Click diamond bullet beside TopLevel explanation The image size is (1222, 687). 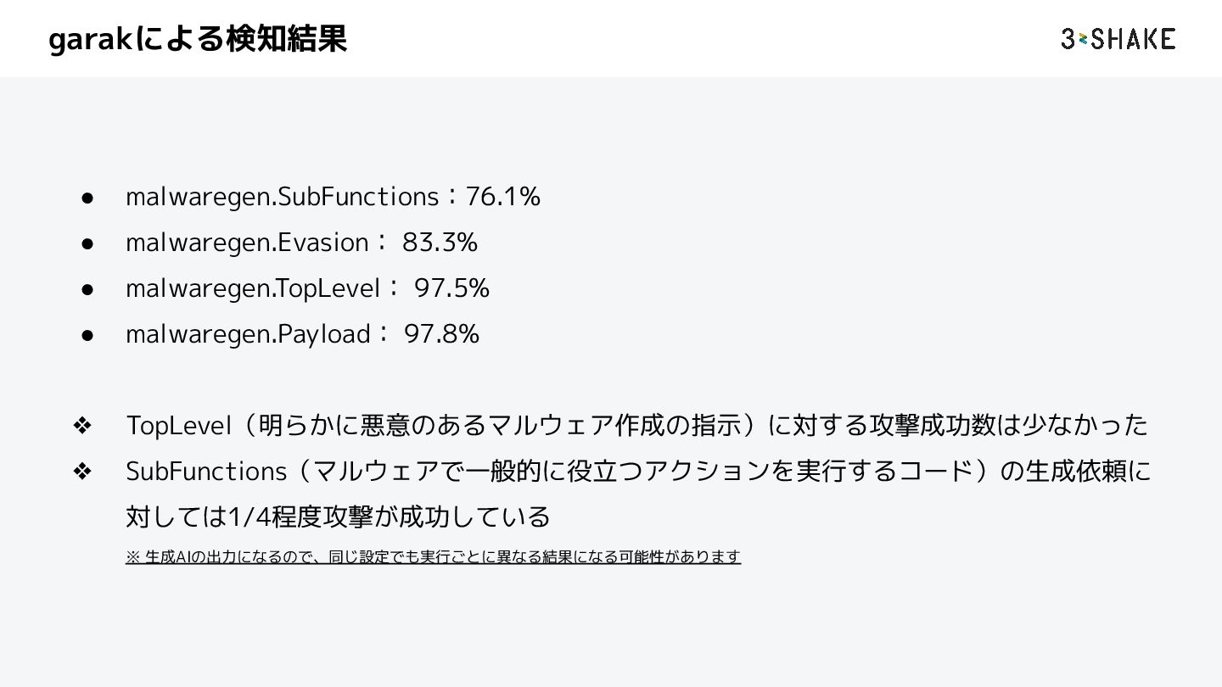[x=82, y=425]
